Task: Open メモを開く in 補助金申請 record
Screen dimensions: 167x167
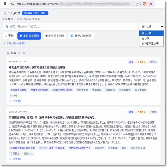Action: 17,101
